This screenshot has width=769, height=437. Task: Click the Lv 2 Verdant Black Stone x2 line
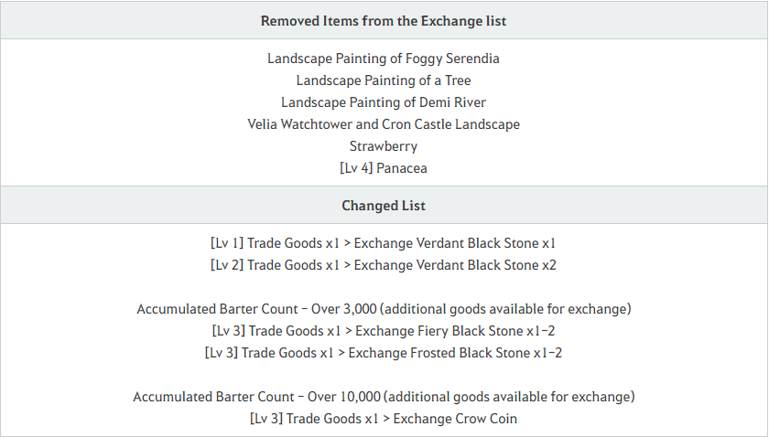point(383,265)
